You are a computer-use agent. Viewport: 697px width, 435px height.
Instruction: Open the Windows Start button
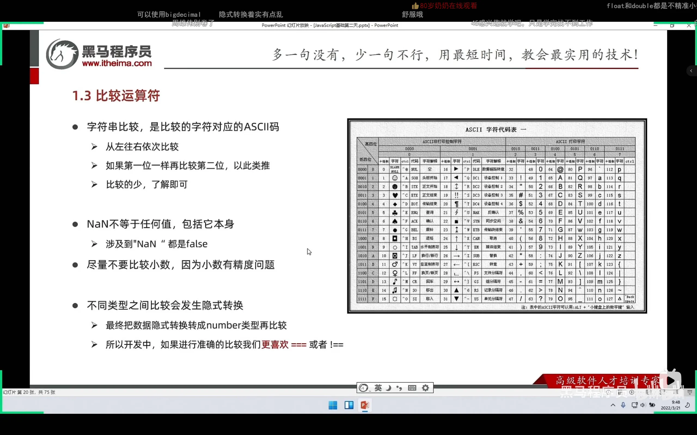coord(333,405)
